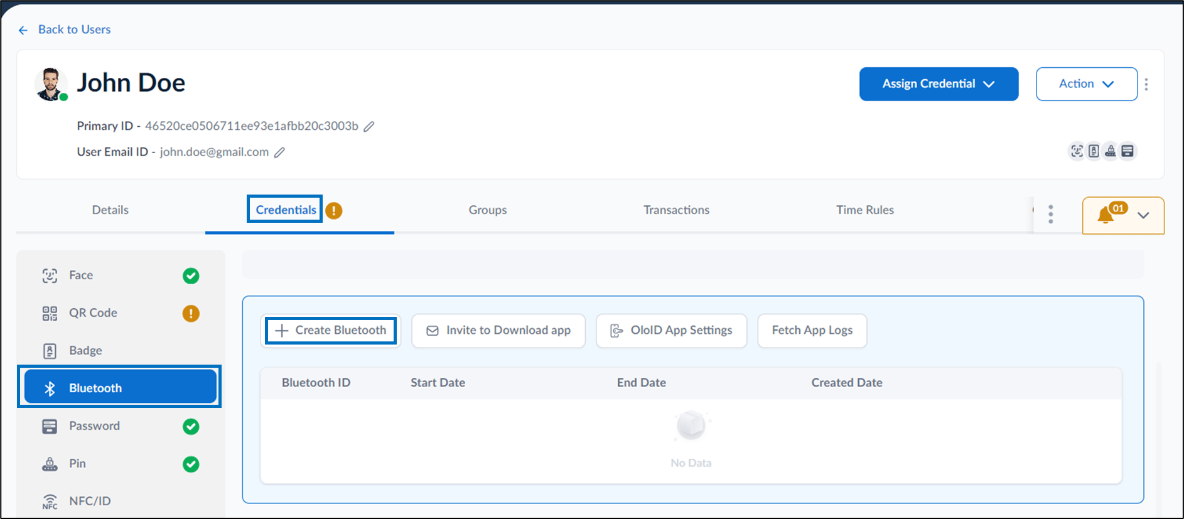1184x519 pixels.
Task: Click the Start Date column header
Action: (438, 383)
